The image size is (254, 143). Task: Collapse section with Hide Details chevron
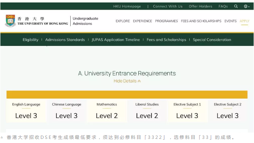(127, 81)
